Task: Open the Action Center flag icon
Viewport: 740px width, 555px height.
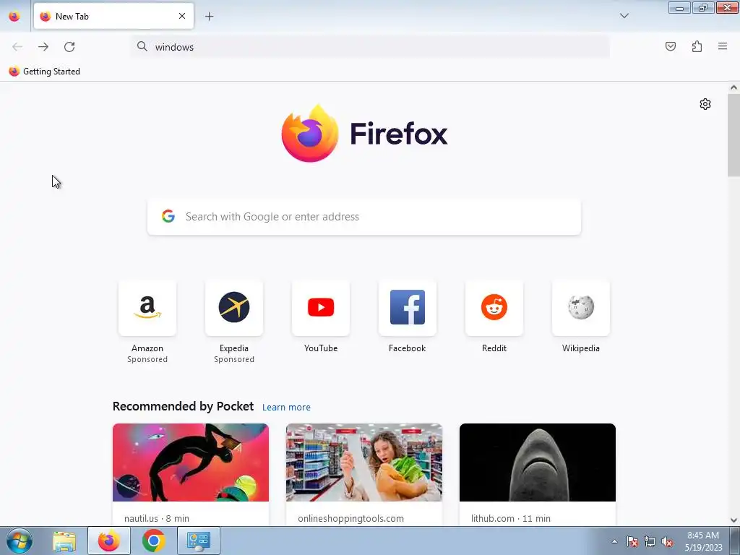Action: click(632, 542)
